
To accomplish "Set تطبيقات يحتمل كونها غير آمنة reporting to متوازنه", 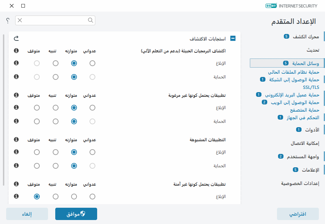I will (x=74, y=197).
